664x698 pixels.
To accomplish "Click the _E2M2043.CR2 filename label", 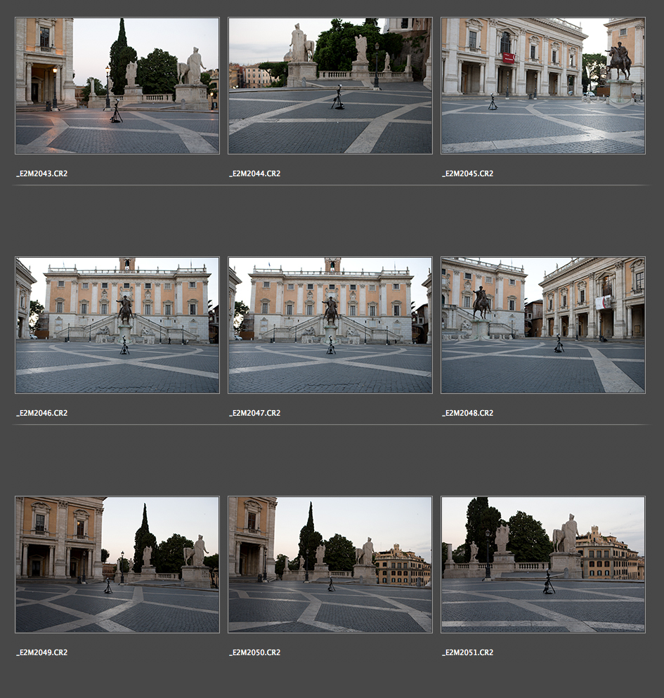I will coord(42,173).
